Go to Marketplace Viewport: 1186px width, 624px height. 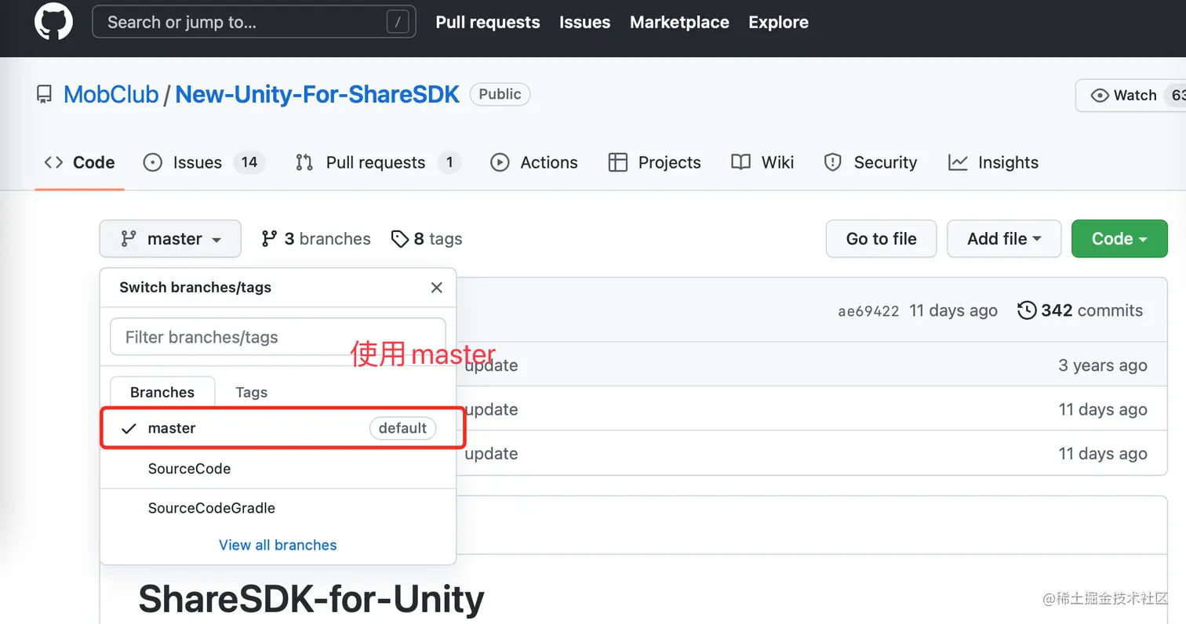point(679,22)
